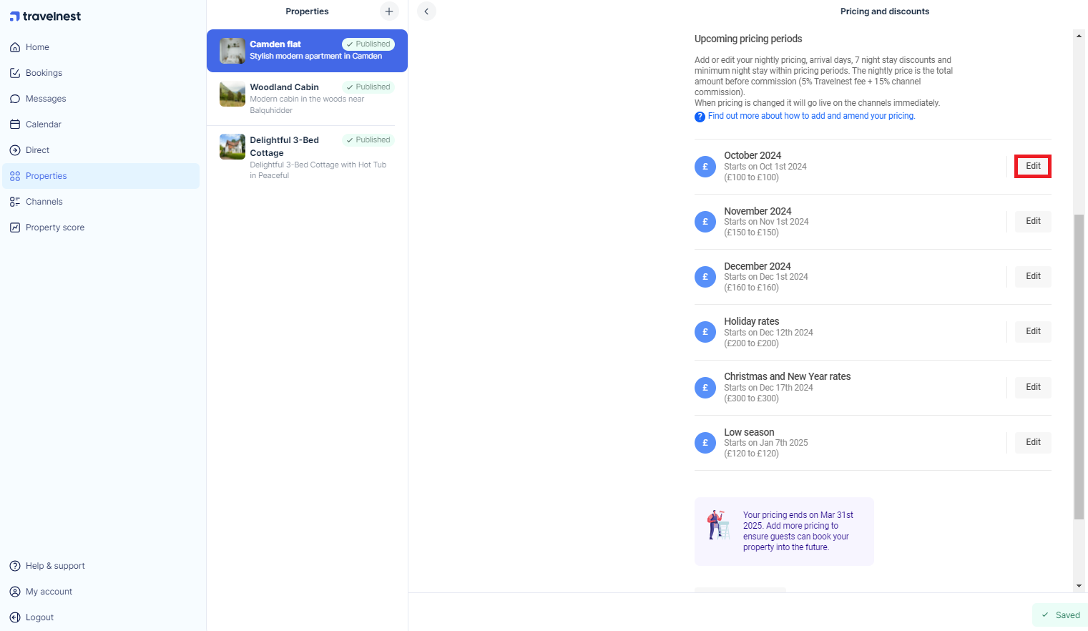The height and width of the screenshot is (631, 1088).
Task: Click the Camden flat thumbnail image
Action: [232, 51]
